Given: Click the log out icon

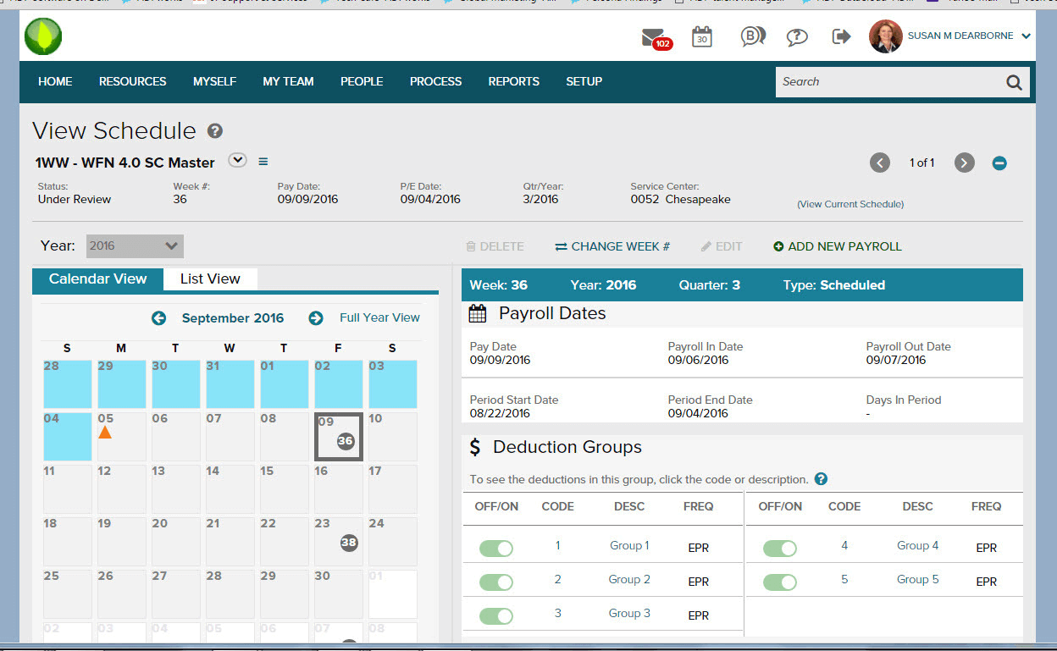Looking at the screenshot, I should pyautogui.click(x=841, y=36).
